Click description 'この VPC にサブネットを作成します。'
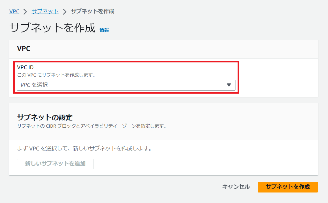Image resolution: width=328 pixels, height=203 pixels. point(56,75)
